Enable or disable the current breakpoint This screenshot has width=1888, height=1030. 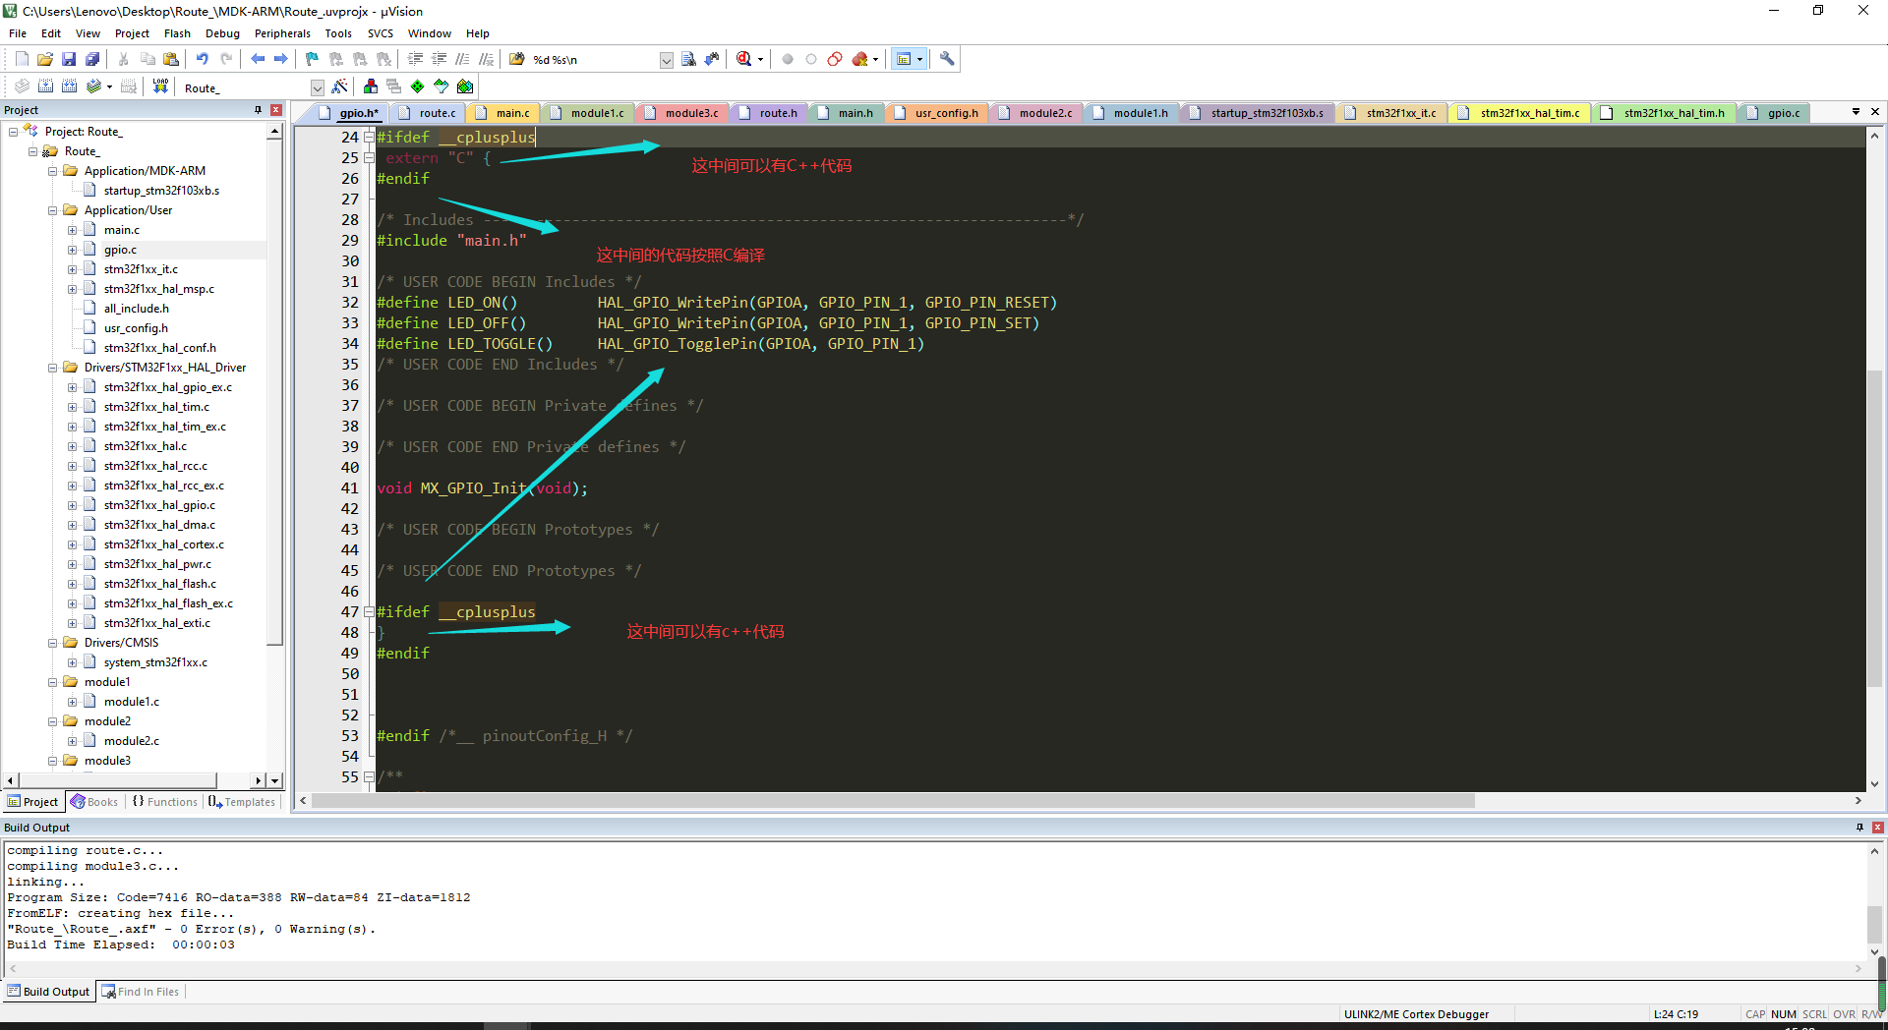click(x=811, y=58)
